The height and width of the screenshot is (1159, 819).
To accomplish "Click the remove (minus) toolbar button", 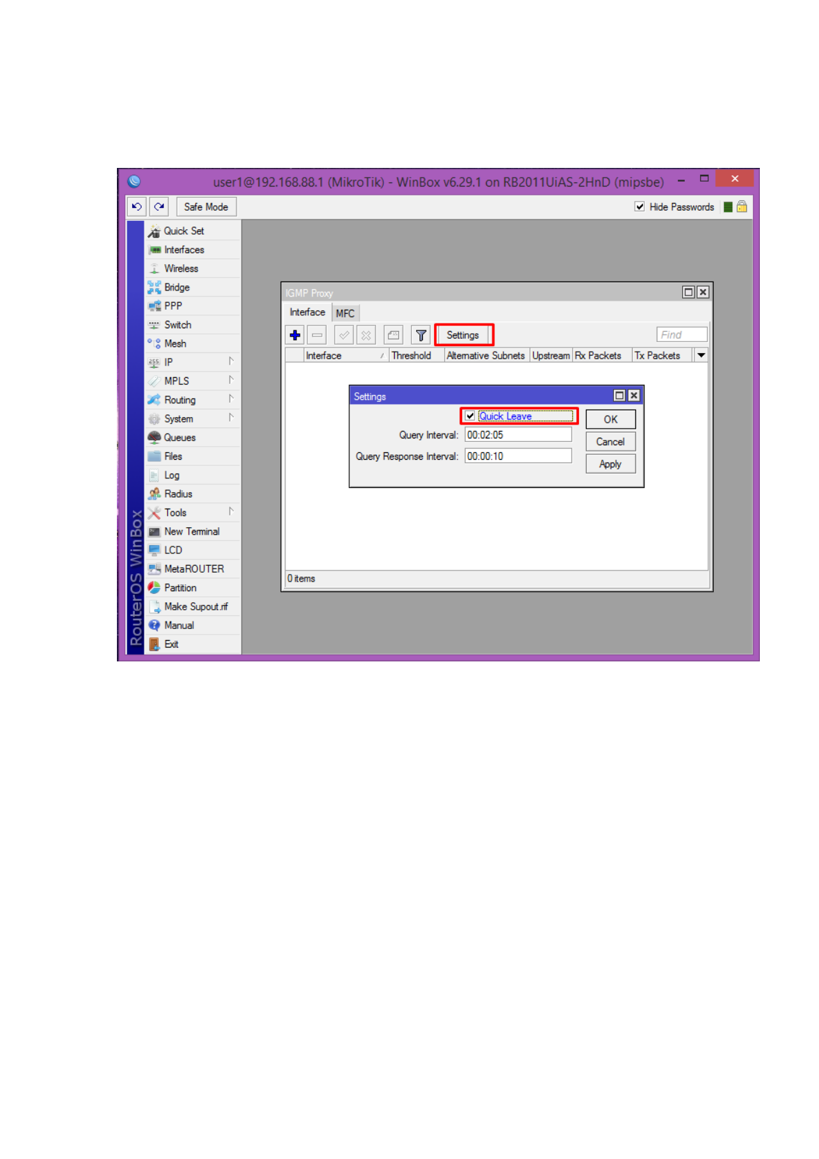I will [317, 335].
